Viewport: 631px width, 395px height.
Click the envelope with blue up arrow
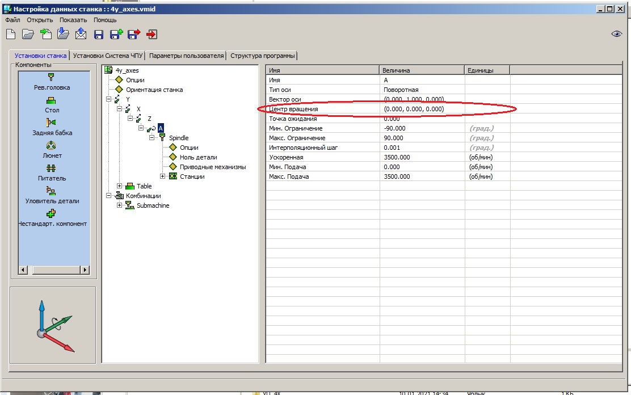[x=81, y=33]
